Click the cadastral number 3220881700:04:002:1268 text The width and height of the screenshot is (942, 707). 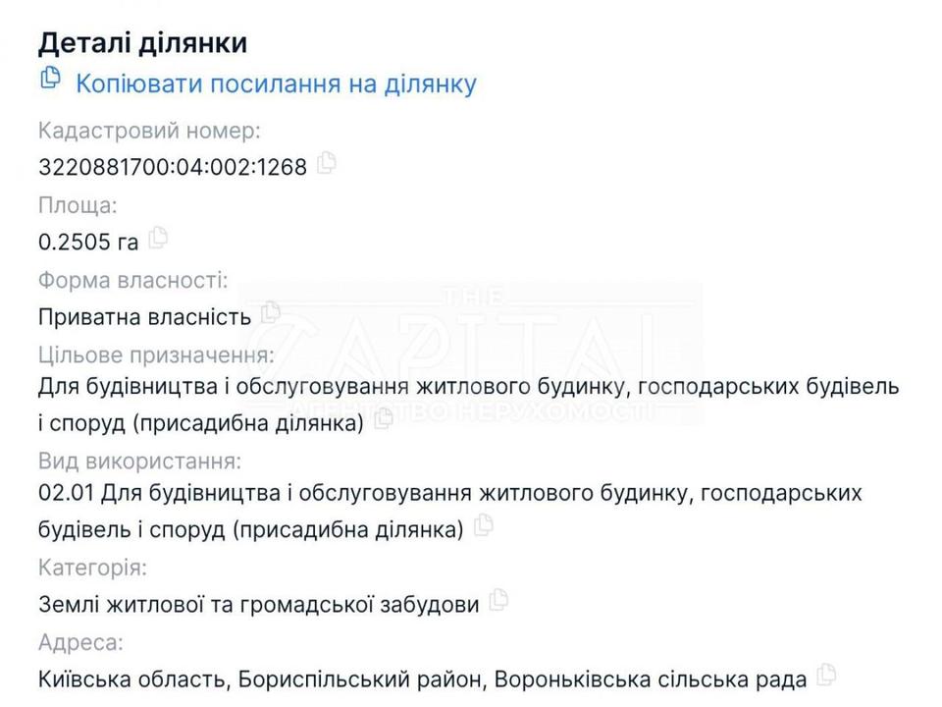[173, 167]
